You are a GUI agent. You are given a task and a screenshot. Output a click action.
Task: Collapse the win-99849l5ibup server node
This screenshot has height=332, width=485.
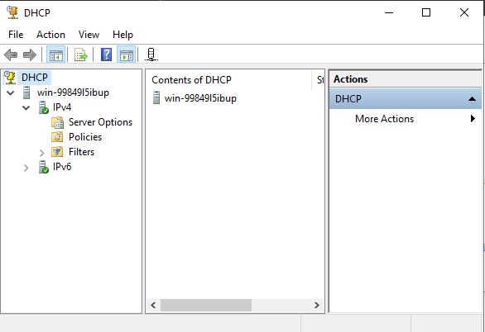tap(11, 92)
